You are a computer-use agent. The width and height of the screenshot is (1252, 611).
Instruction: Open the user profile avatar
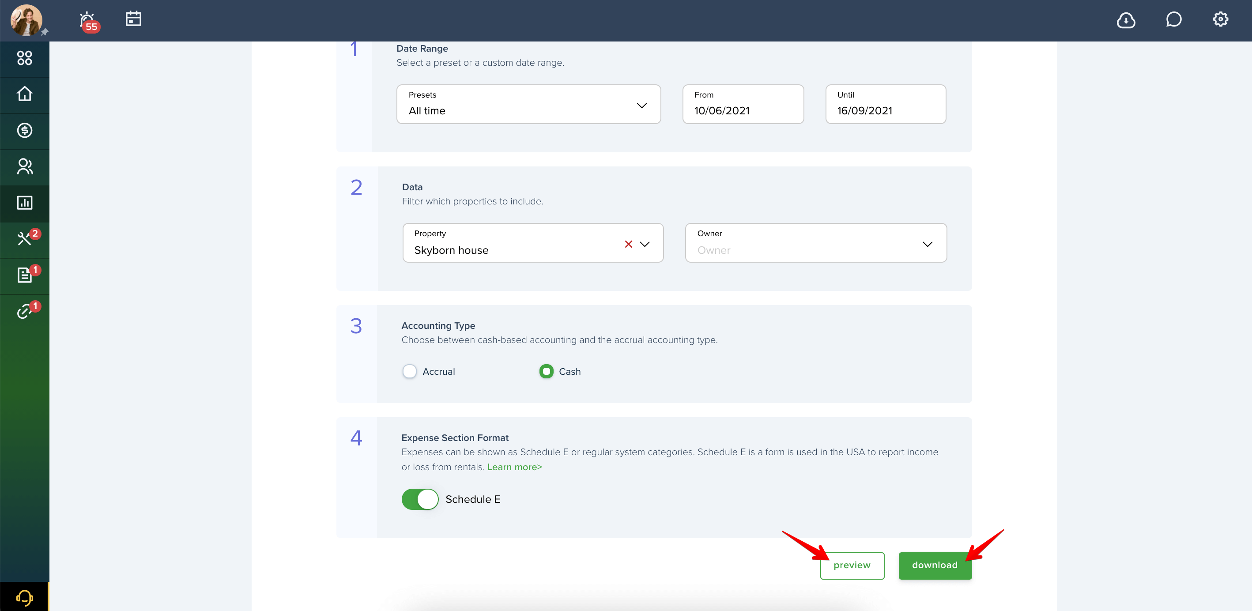coord(26,20)
